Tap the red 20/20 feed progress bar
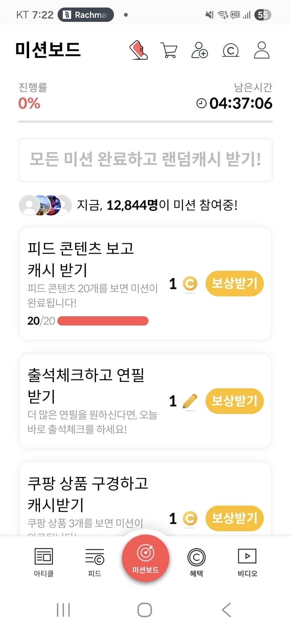This screenshot has width=291, height=631. click(x=103, y=321)
